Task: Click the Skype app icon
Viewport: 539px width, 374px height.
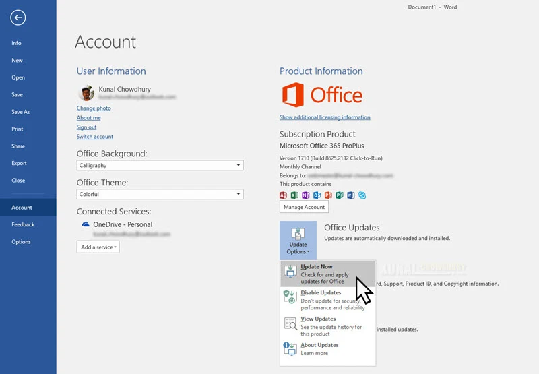Action: click(362, 195)
